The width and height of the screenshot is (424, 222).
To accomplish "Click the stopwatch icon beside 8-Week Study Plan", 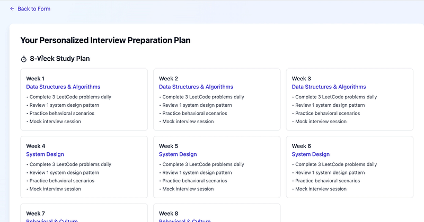I will tap(24, 59).
